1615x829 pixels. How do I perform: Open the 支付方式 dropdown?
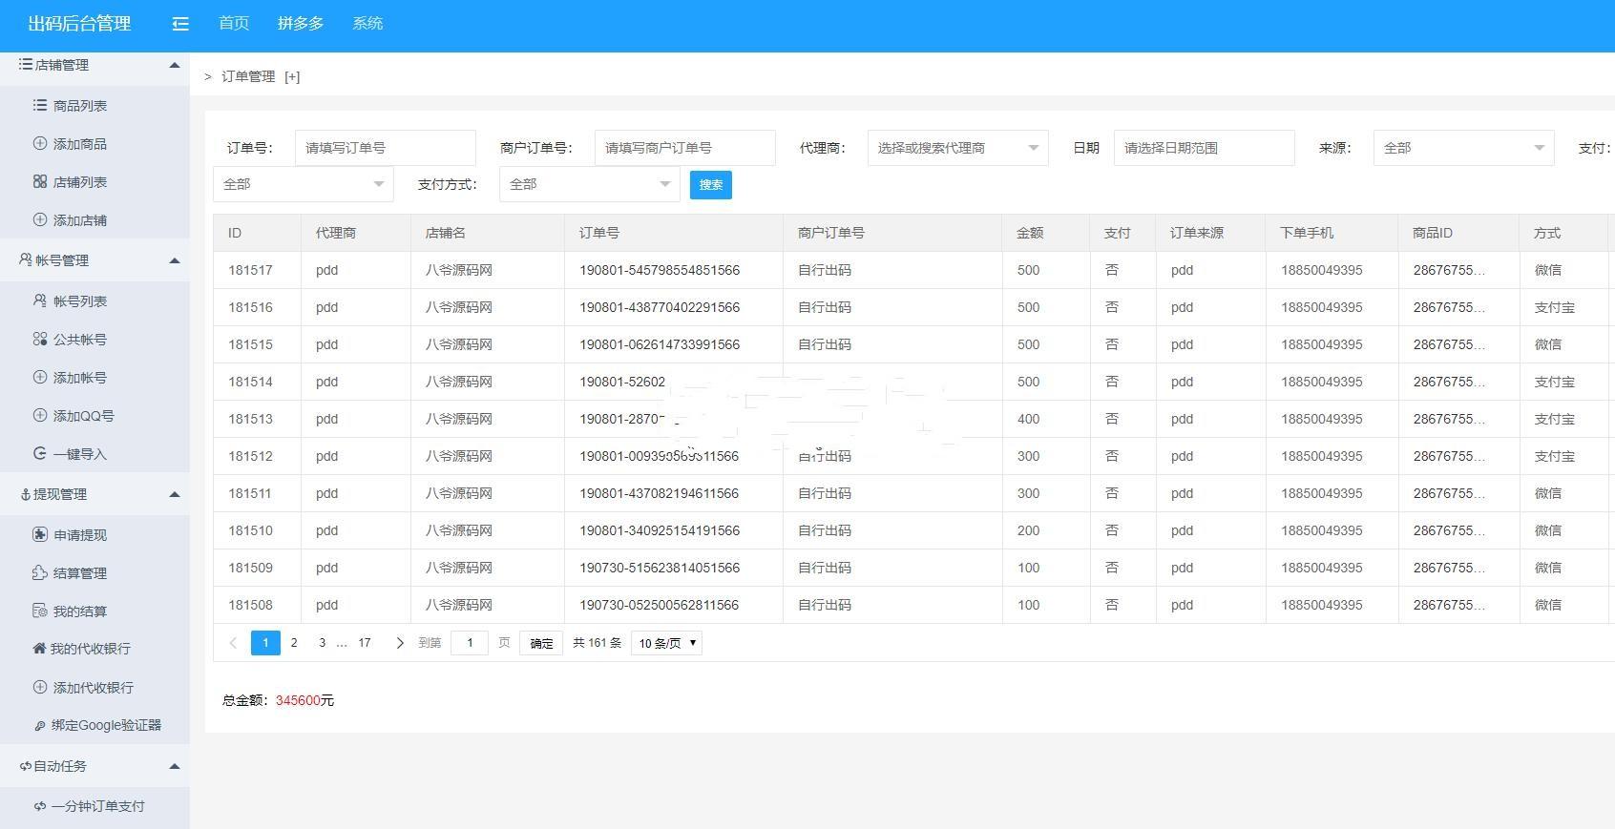pos(589,184)
